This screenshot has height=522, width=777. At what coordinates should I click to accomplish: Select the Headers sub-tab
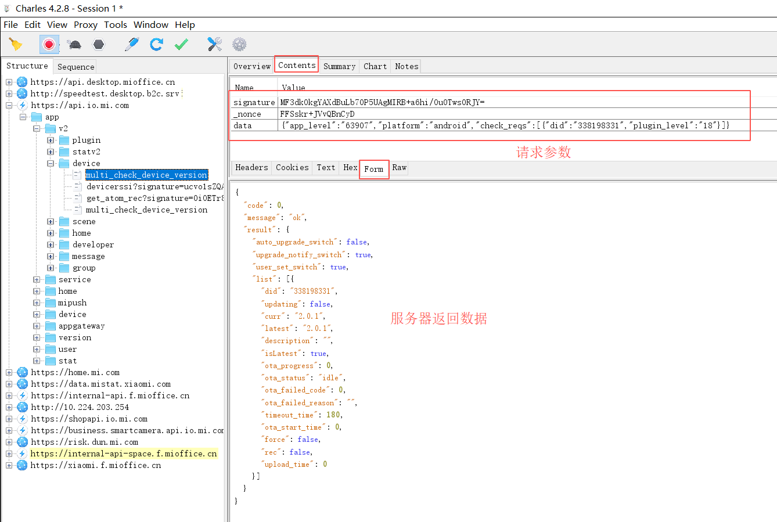coord(251,167)
